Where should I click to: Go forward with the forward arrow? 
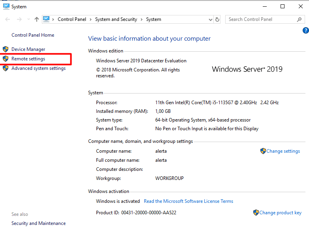point(19,19)
